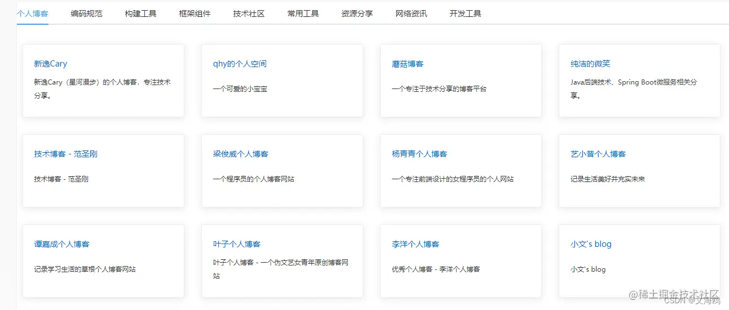Click the text 优秀个人博客 - 李洋个人博客

coord(436,269)
